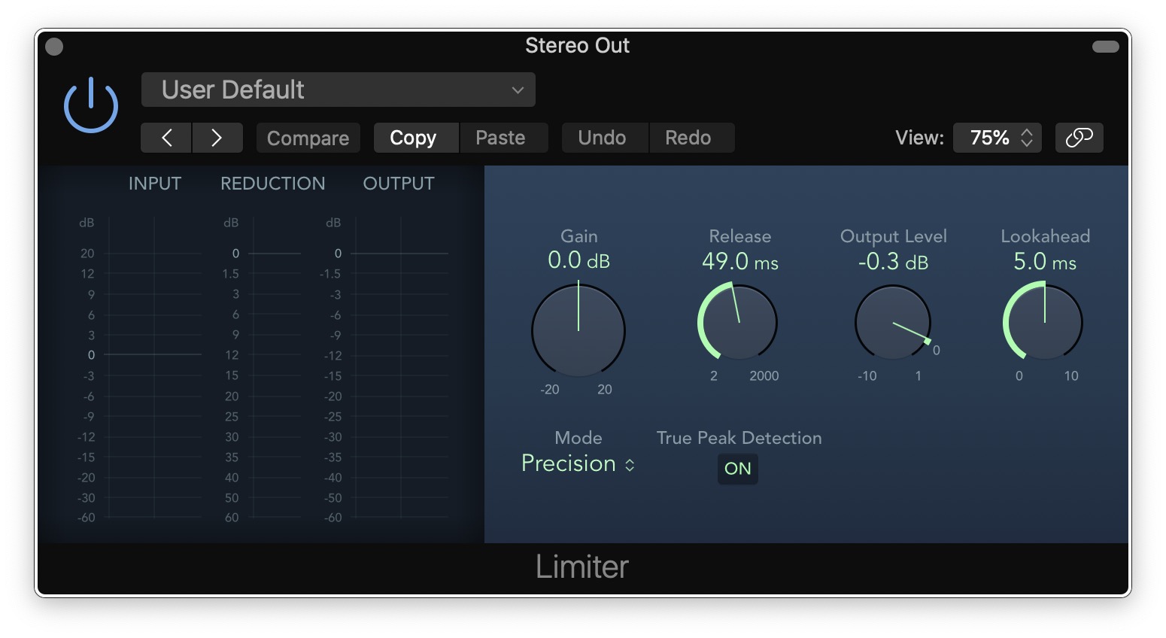Click the pill-shaped button at top-right
This screenshot has height=638, width=1166.
[1105, 47]
